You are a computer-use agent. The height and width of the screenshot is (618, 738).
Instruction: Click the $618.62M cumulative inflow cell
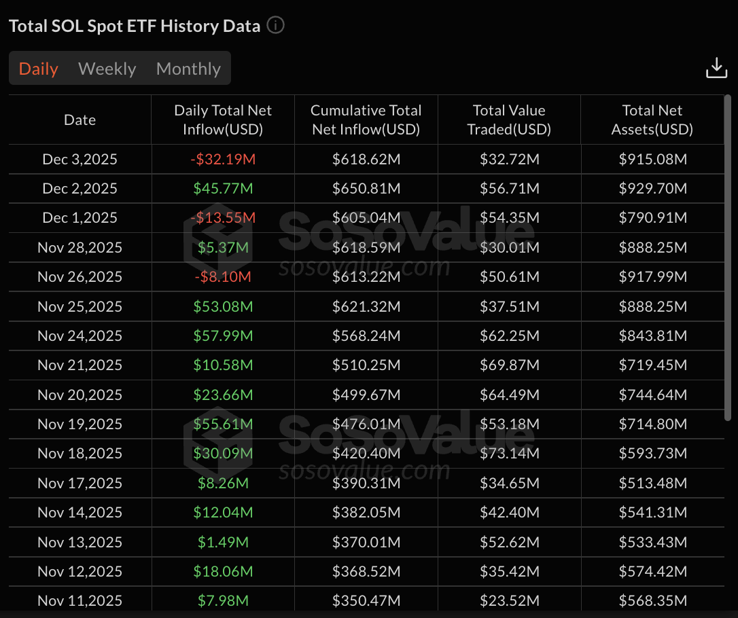[366, 159]
